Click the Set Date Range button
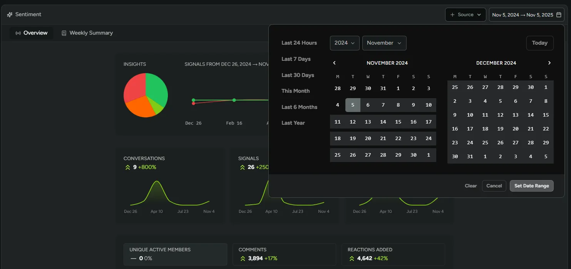 531,186
